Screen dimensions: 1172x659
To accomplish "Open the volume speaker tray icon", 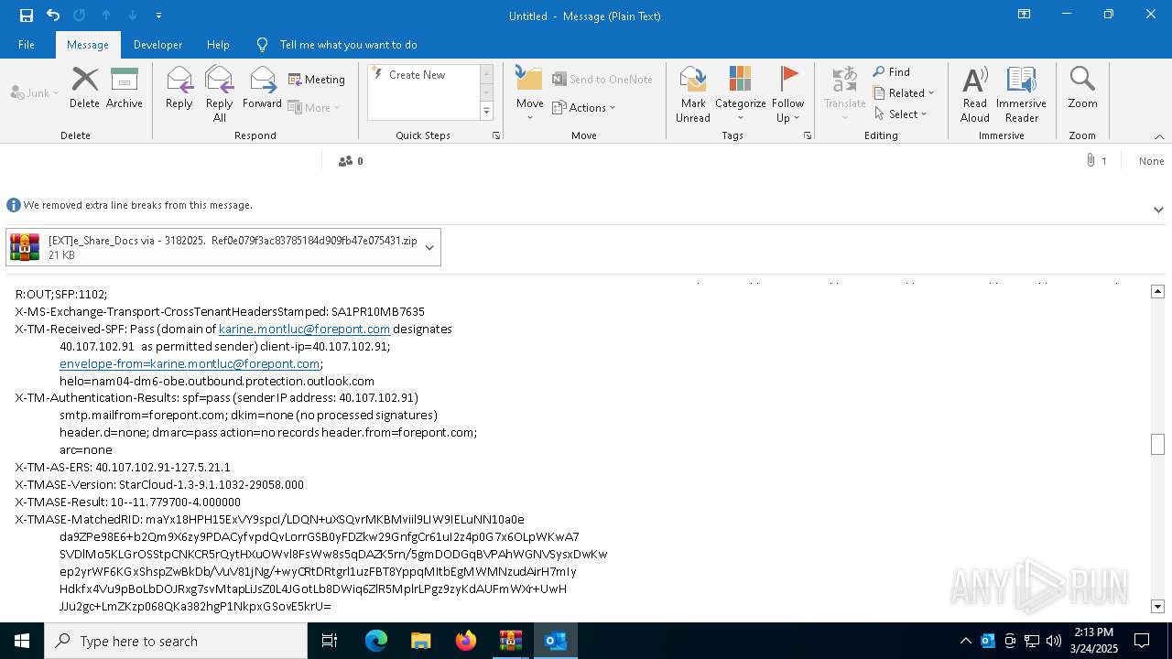I will coord(1053,641).
